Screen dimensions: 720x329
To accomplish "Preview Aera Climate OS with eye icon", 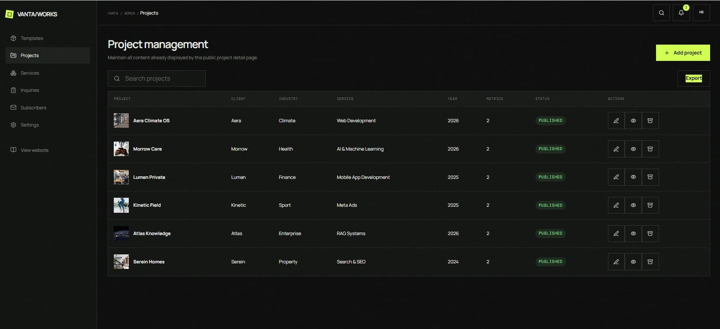I will [x=633, y=121].
